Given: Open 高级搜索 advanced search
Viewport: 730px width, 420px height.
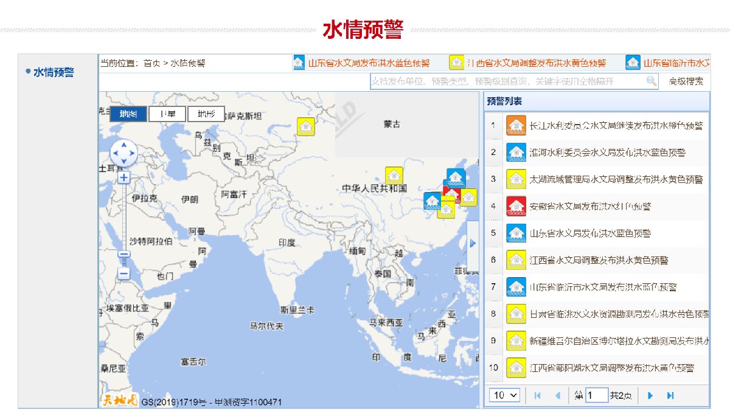Looking at the screenshot, I should coord(686,81).
